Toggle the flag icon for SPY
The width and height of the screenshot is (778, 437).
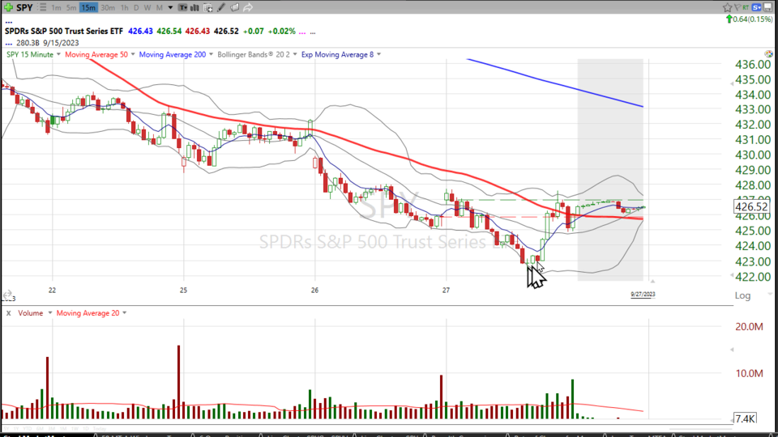click(x=737, y=7)
